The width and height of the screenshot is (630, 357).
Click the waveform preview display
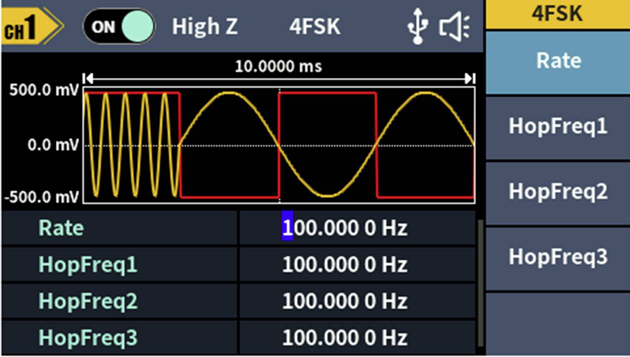point(279,144)
